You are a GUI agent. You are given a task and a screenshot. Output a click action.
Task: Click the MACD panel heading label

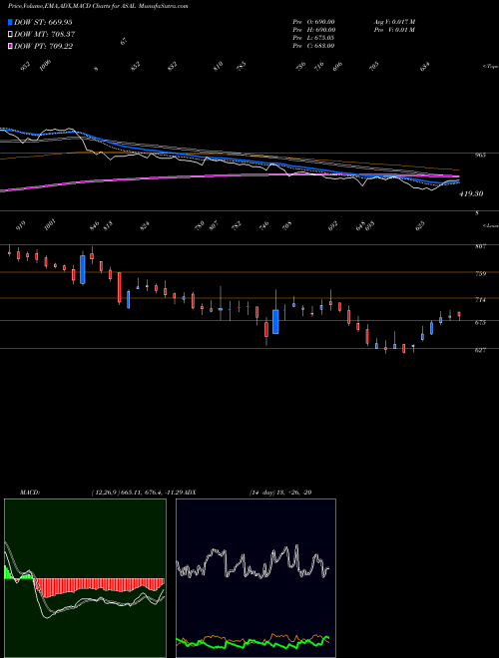[30, 493]
